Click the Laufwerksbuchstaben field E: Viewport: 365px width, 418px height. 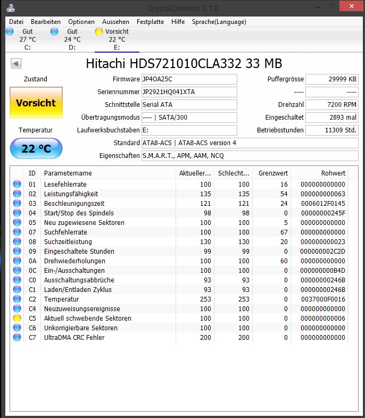(x=189, y=130)
